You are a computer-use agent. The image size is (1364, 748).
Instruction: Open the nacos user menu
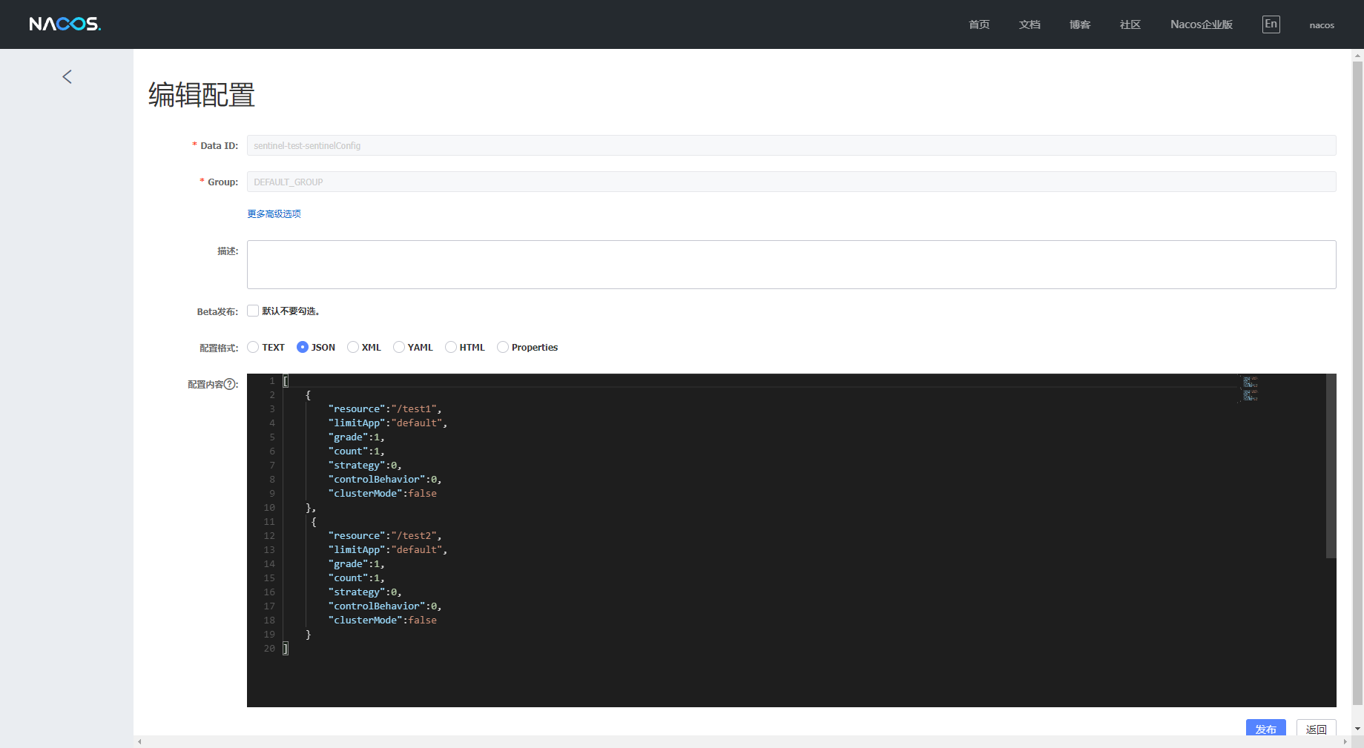[x=1322, y=25]
